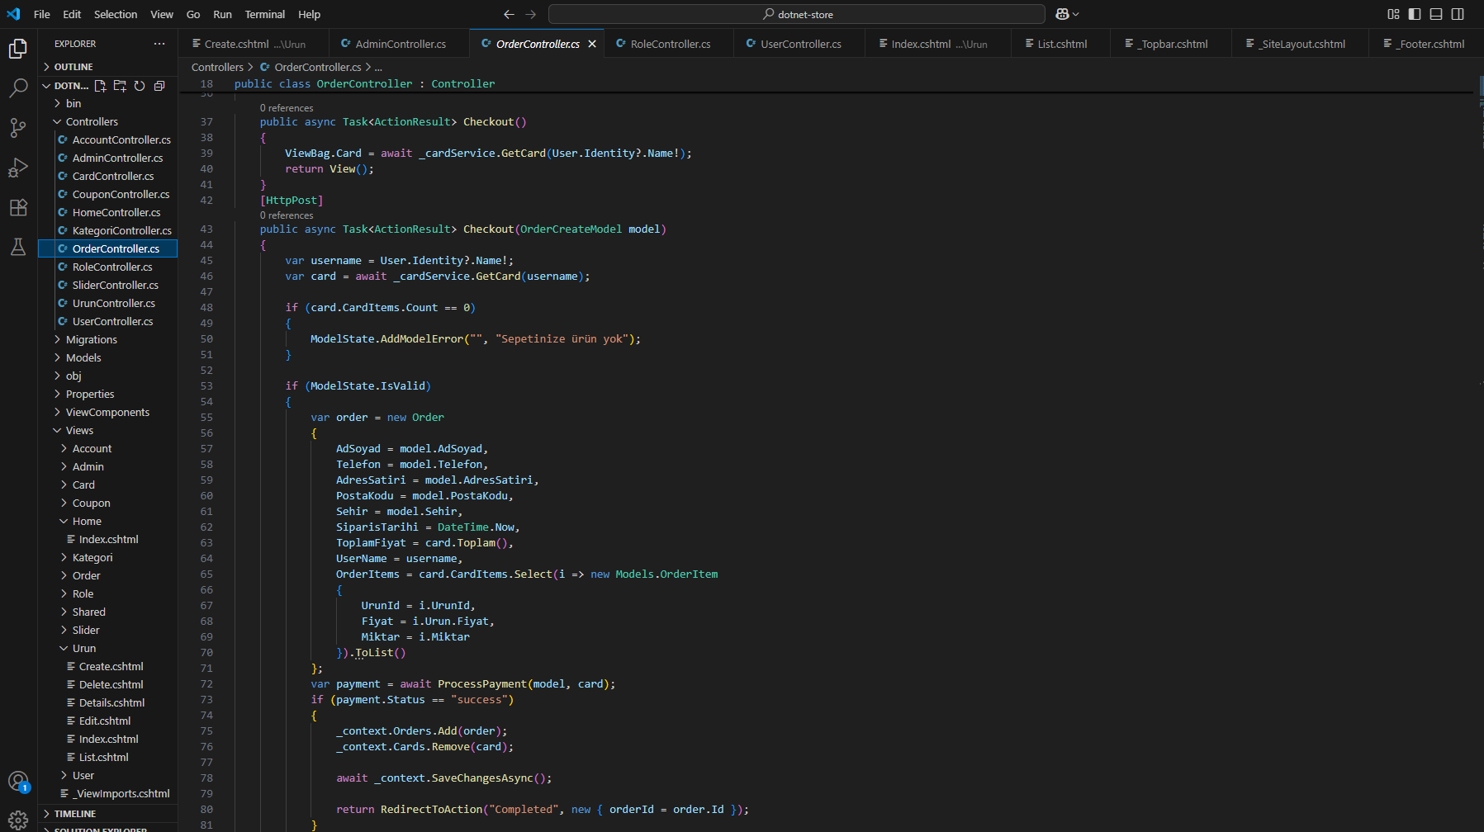The image size is (1484, 832).
Task: Open HomeController.cs in explorer
Action: (107, 212)
